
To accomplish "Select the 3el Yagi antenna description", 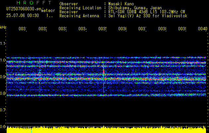I will 148,16.
